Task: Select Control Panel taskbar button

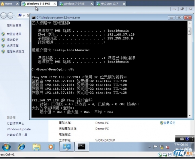Action: 67,147
